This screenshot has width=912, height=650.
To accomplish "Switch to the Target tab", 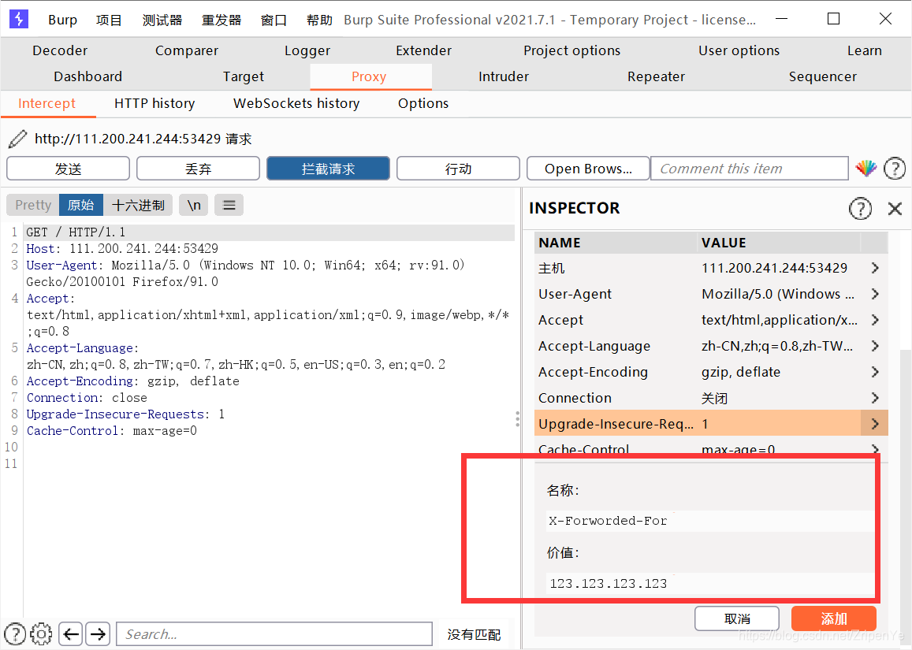I will click(243, 76).
